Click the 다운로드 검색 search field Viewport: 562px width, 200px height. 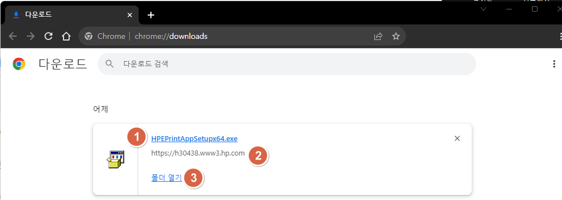[287, 64]
